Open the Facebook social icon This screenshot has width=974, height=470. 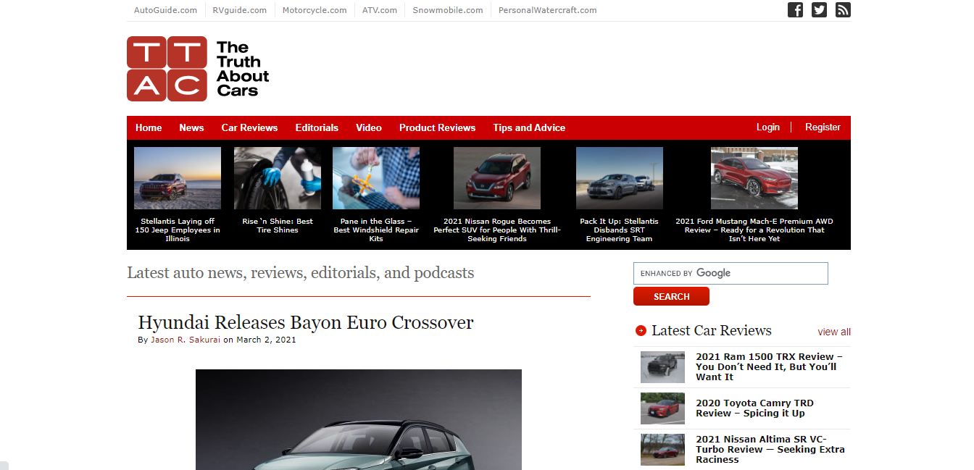tap(795, 10)
